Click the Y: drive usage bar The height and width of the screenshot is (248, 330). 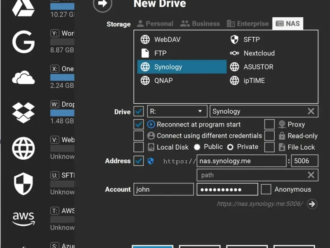[x=62, y=42]
